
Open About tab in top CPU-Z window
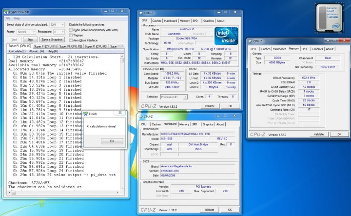tap(220, 21)
